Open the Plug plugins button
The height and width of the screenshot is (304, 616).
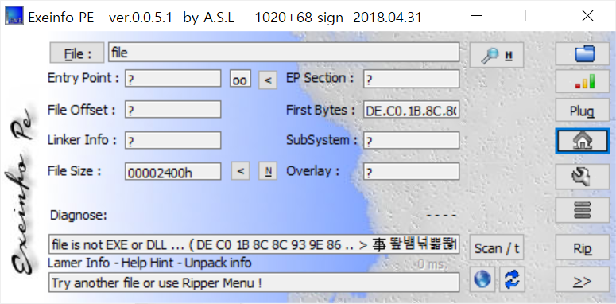coord(582,111)
